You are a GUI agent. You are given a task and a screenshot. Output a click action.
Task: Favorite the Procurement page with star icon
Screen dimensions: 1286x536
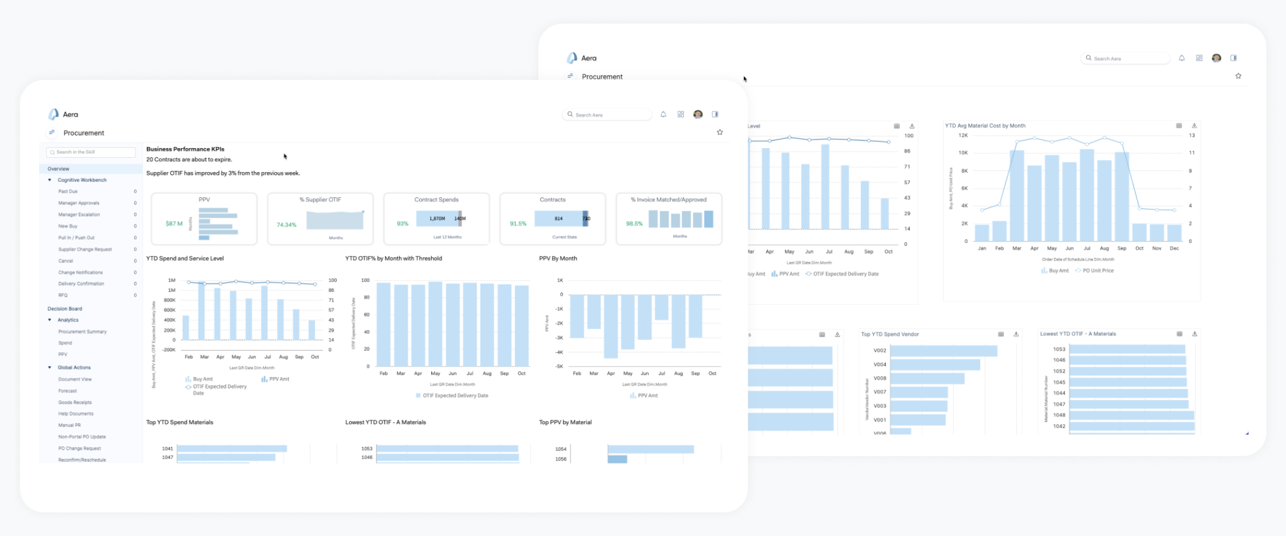720,132
